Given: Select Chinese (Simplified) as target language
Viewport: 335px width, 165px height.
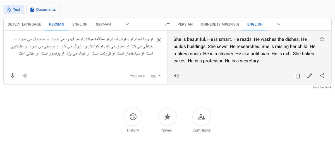Looking at the screenshot, I should click(x=220, y=24).
